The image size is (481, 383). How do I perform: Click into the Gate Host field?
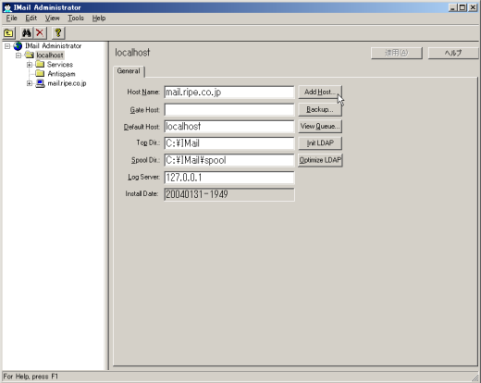229,109
